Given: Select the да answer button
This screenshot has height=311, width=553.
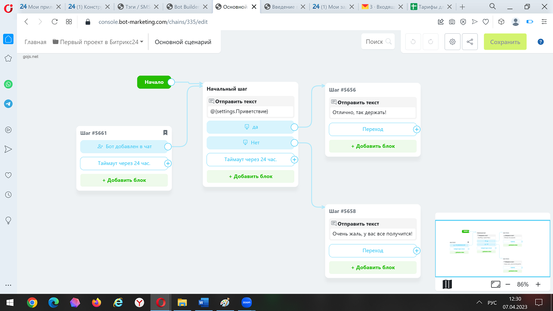Looking at the screenshot, I should pos(251,127).
